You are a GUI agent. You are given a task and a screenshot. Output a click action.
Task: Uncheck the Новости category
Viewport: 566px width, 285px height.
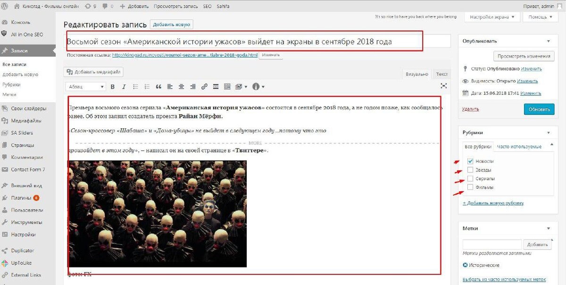click(470, 161)
